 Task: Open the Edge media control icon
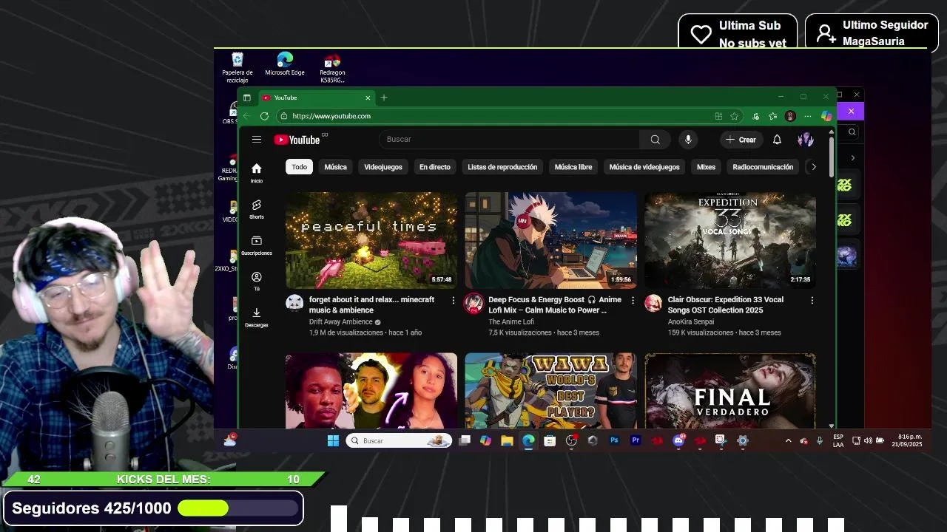click(755, 116)
